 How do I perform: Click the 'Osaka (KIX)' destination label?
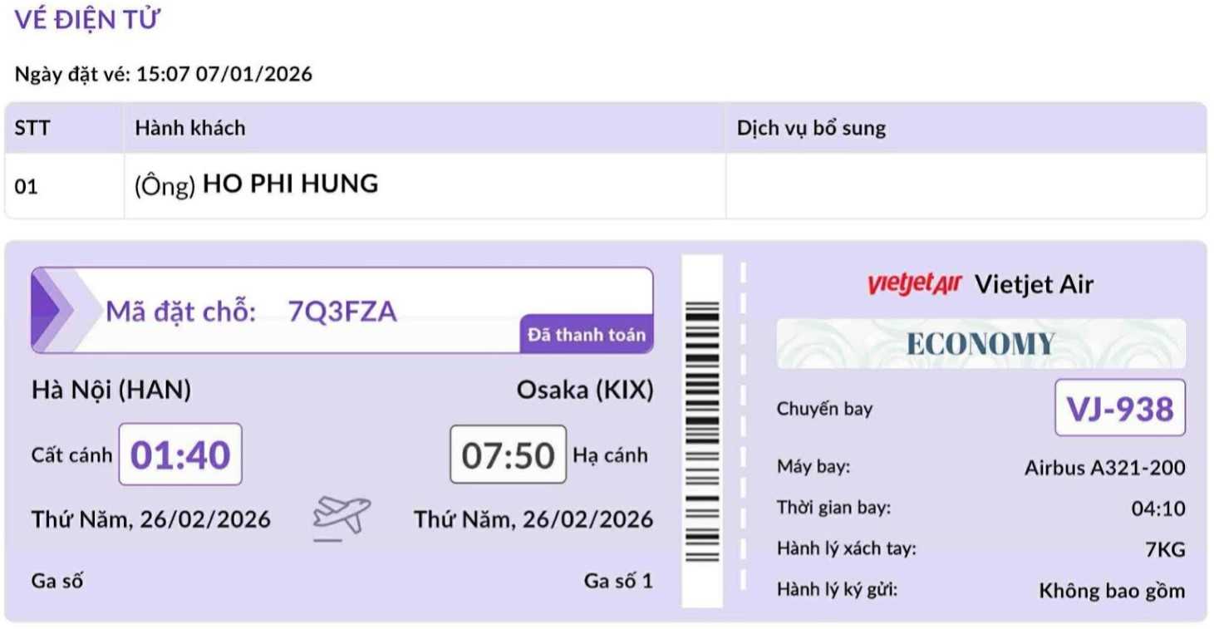(584, 390)
